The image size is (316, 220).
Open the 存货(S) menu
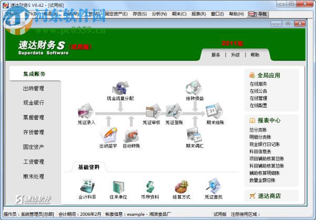click(140, 14)
